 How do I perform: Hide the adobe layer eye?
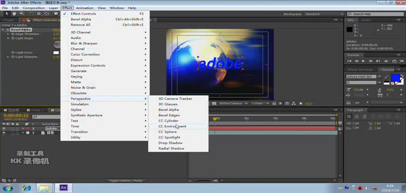coord(4,128)
